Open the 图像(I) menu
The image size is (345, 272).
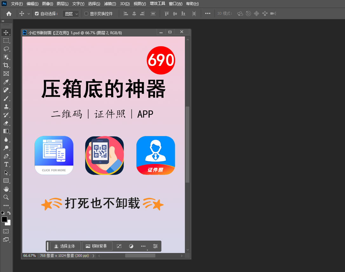click(48, 4)
